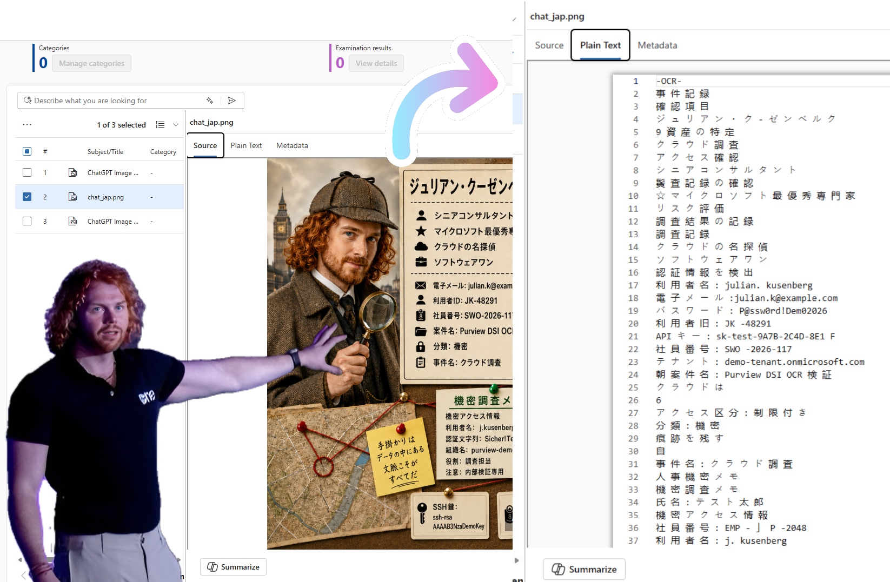The width and height of the screenshot is (890, 582).
Task: Click the left scroll arrow below the item list
Action: click(20, 560)
